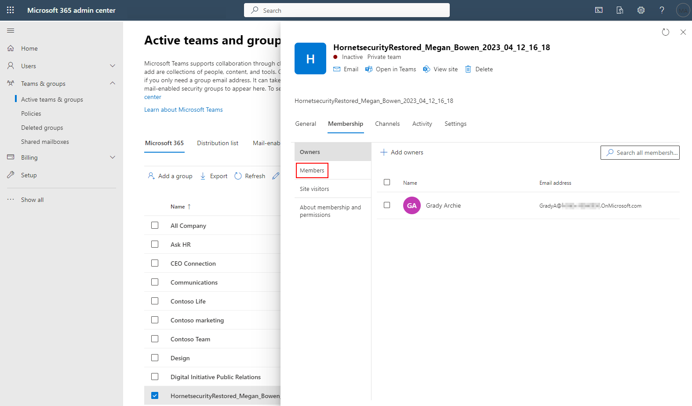The width and height of the screenshot is (692, 406).
Task: Check the Communications checkbox
Action: click(x=155, y=282)
